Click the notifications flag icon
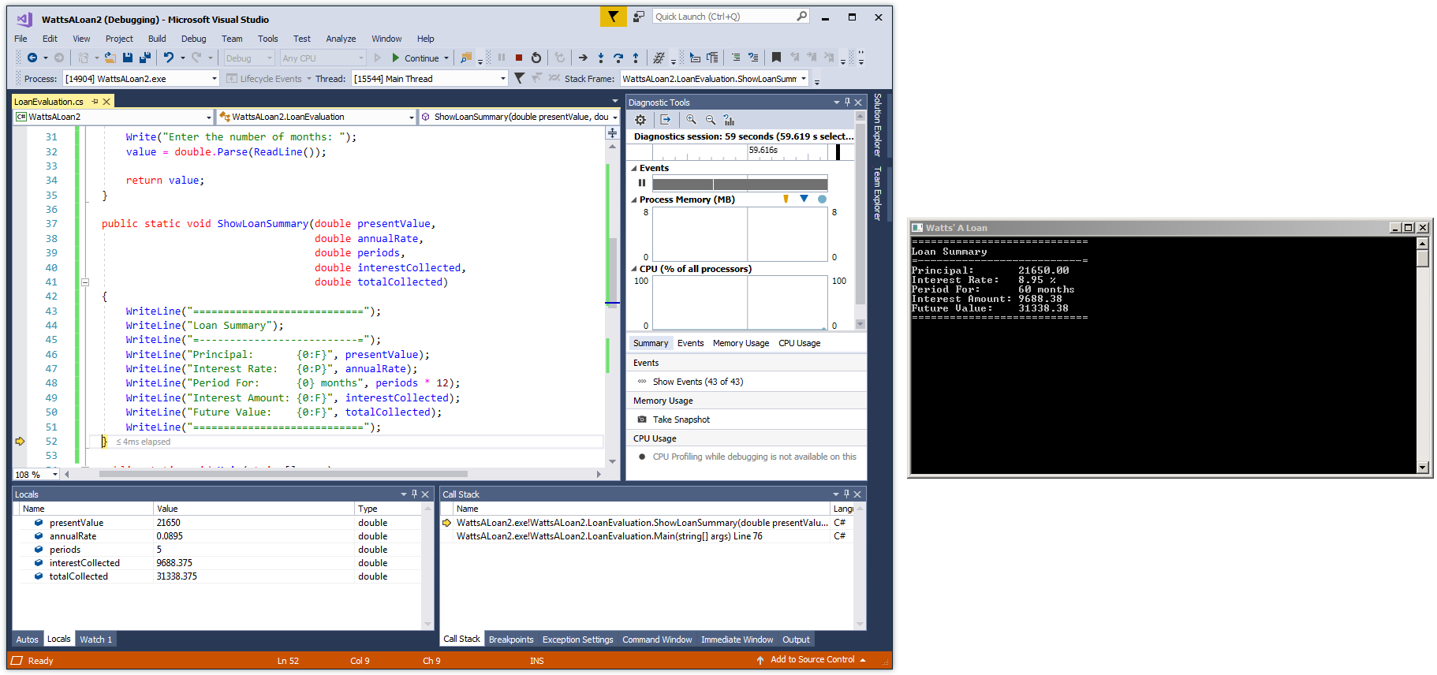 (613, 17)
